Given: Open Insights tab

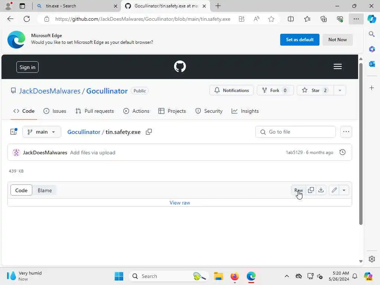Looking at the screenshot, I should coord(245,111).
